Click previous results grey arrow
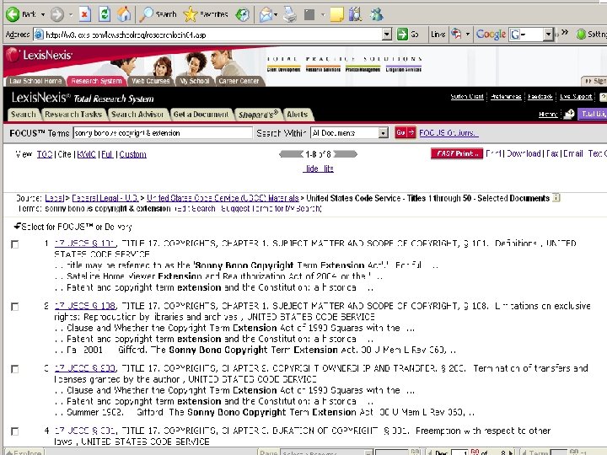Screen dimensions: 607x455 [291, 154]
